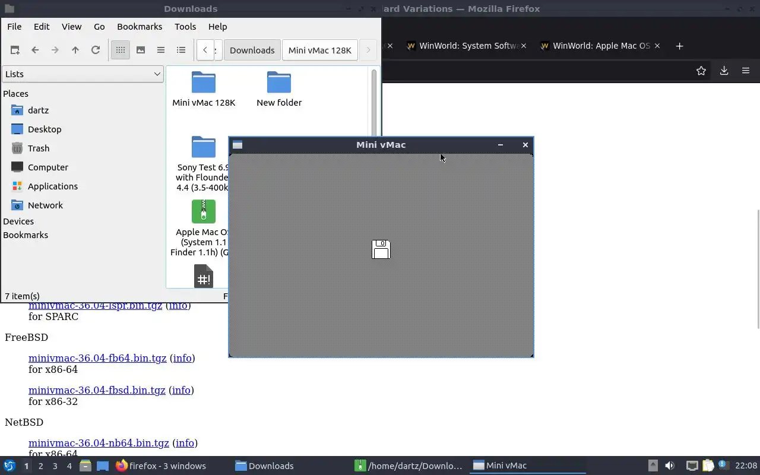
Task: Select the Mini vMac 128K folder icon
Action: tap(204, 83)
